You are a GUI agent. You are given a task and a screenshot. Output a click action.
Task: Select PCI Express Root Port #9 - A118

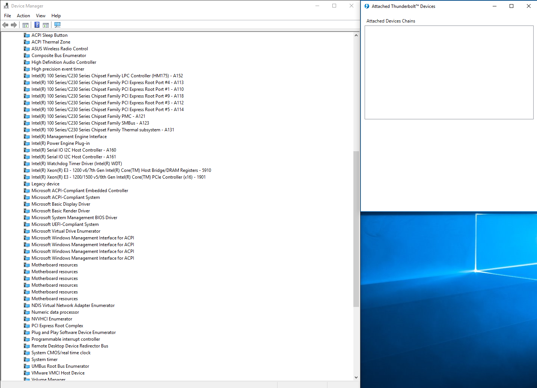[x=107, y=96]
